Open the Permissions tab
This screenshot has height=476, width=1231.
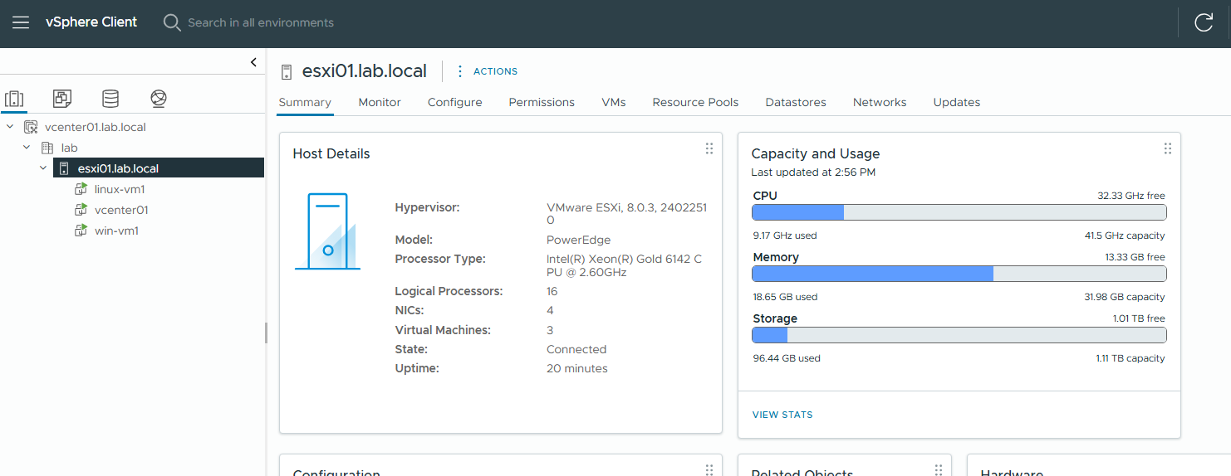click(x=542, y=102)
